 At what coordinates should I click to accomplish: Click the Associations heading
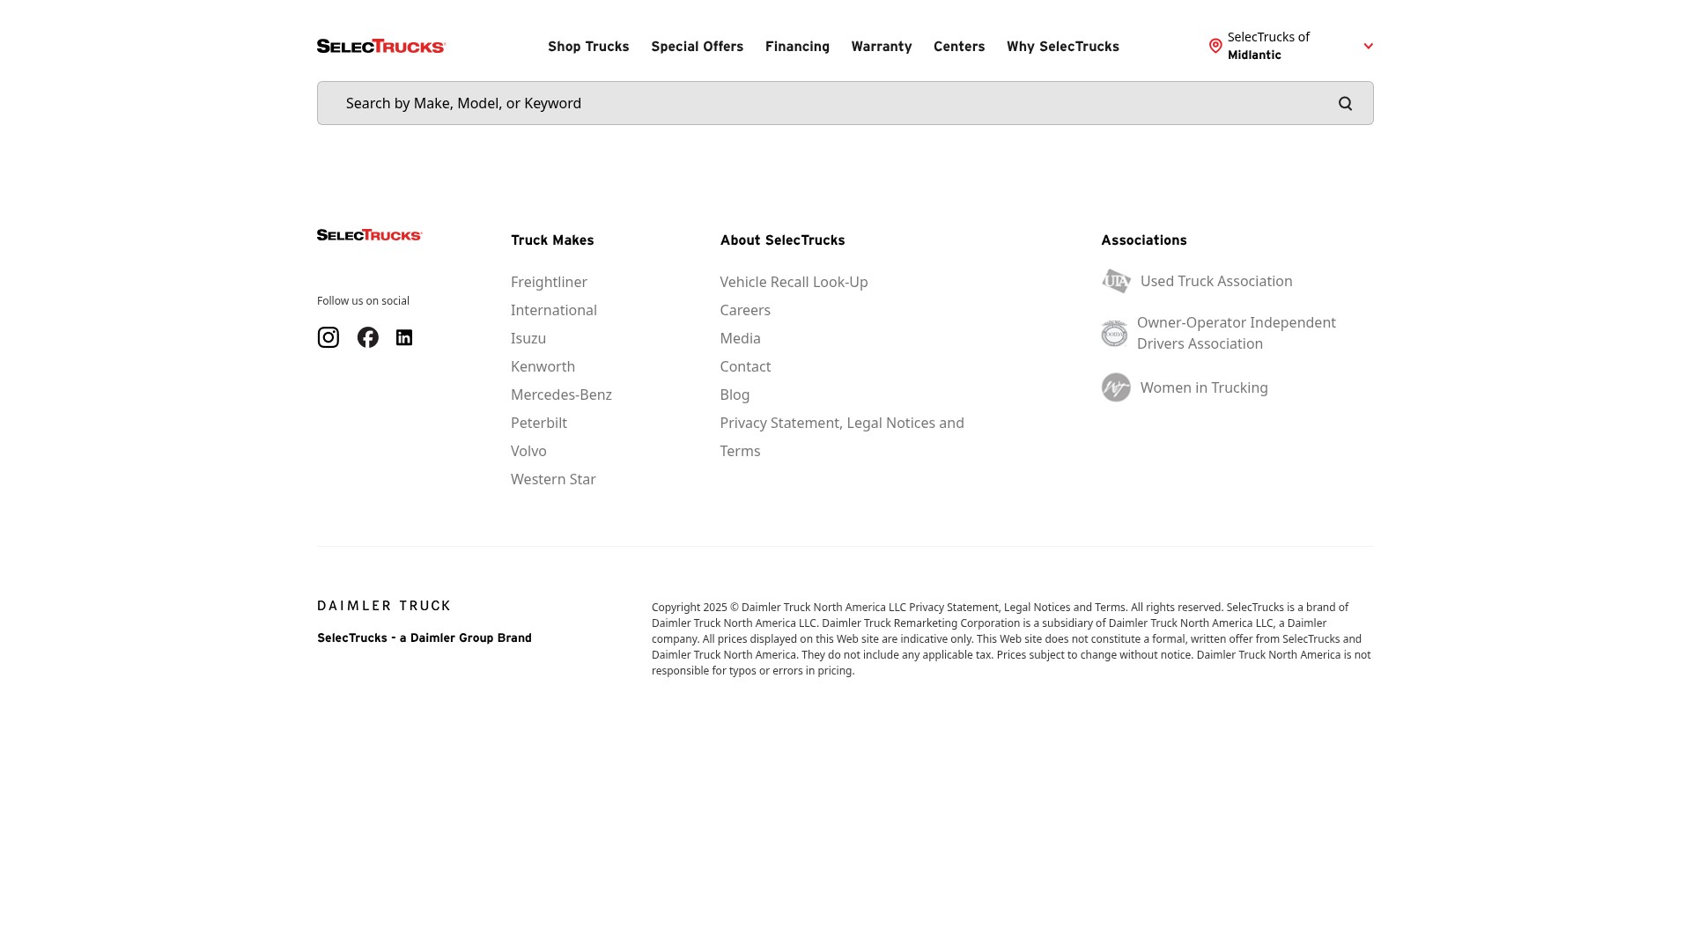[x=1144, y=240]
